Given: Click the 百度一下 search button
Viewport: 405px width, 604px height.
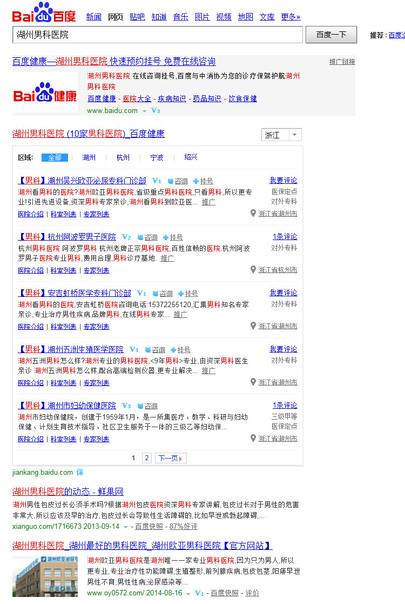Looking at the screenshot, I should coord(331,35).
